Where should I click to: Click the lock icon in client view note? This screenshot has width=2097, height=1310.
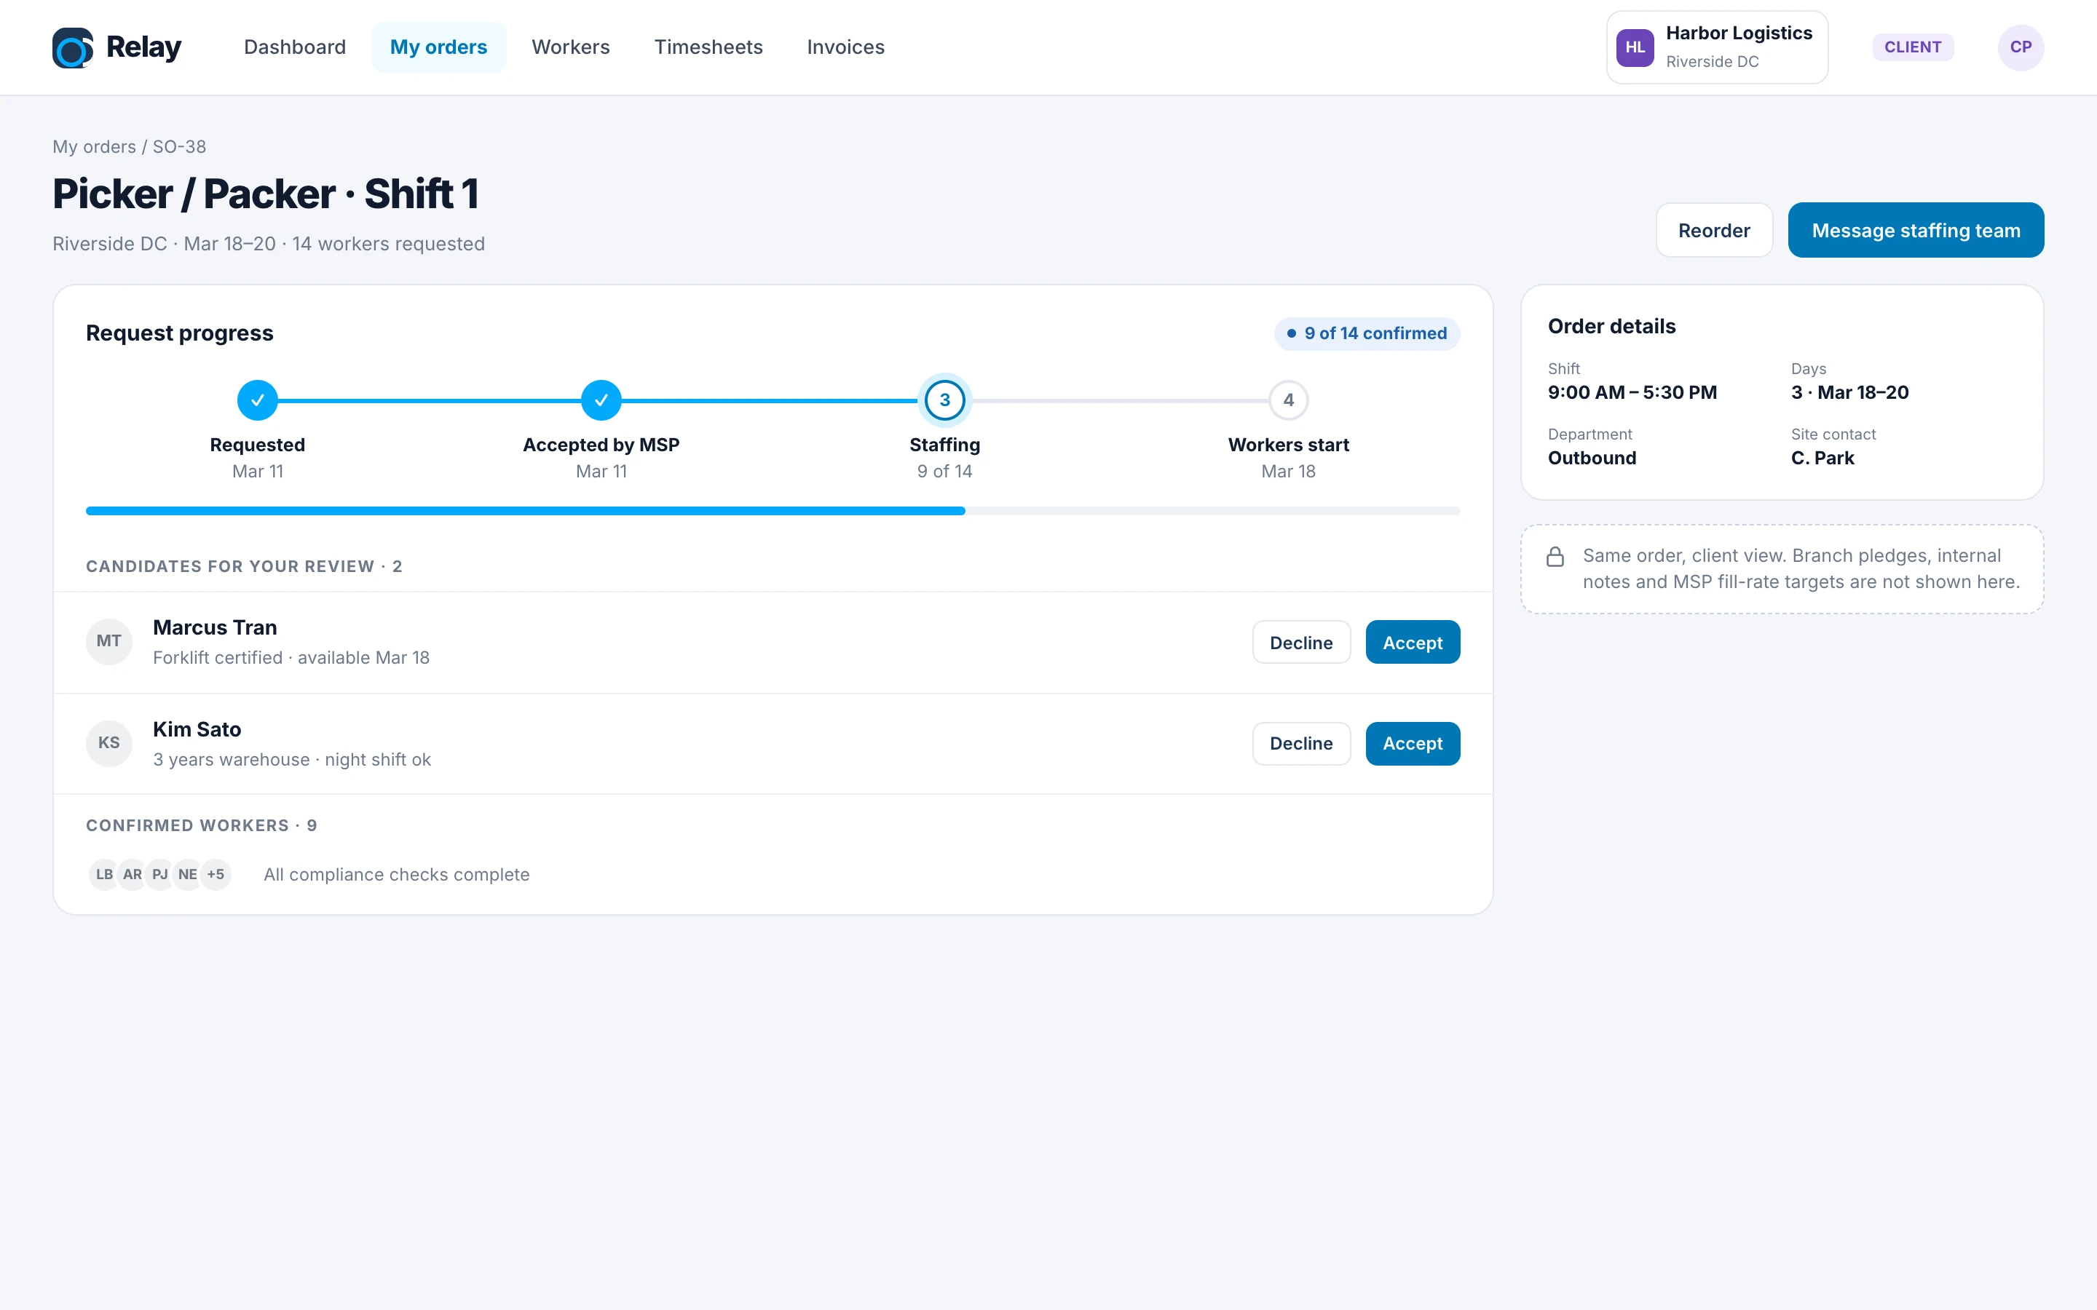(x=1555, y=557)
